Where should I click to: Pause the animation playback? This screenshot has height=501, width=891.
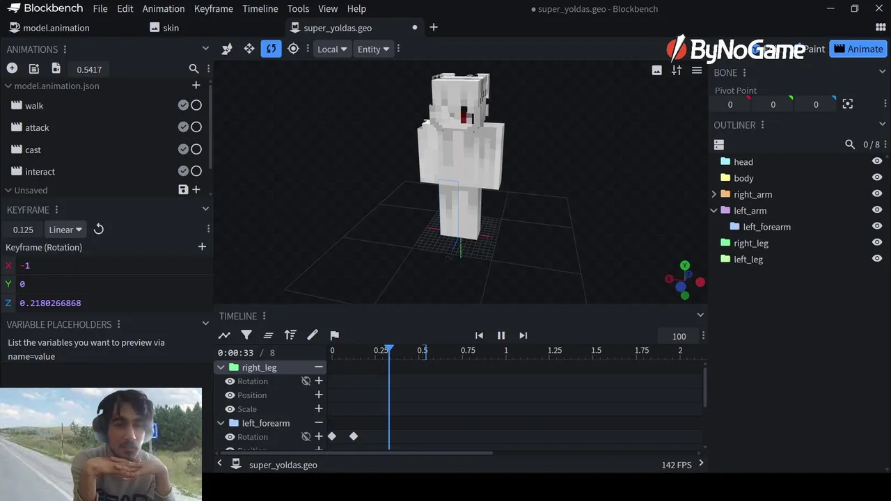coord(501,335)
